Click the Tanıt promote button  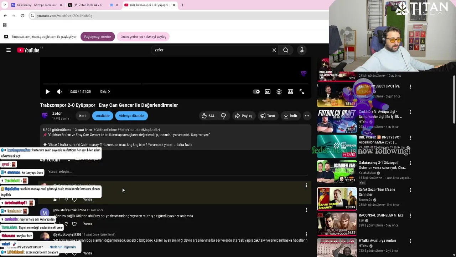pyautogui.click(x=268, y=116)
